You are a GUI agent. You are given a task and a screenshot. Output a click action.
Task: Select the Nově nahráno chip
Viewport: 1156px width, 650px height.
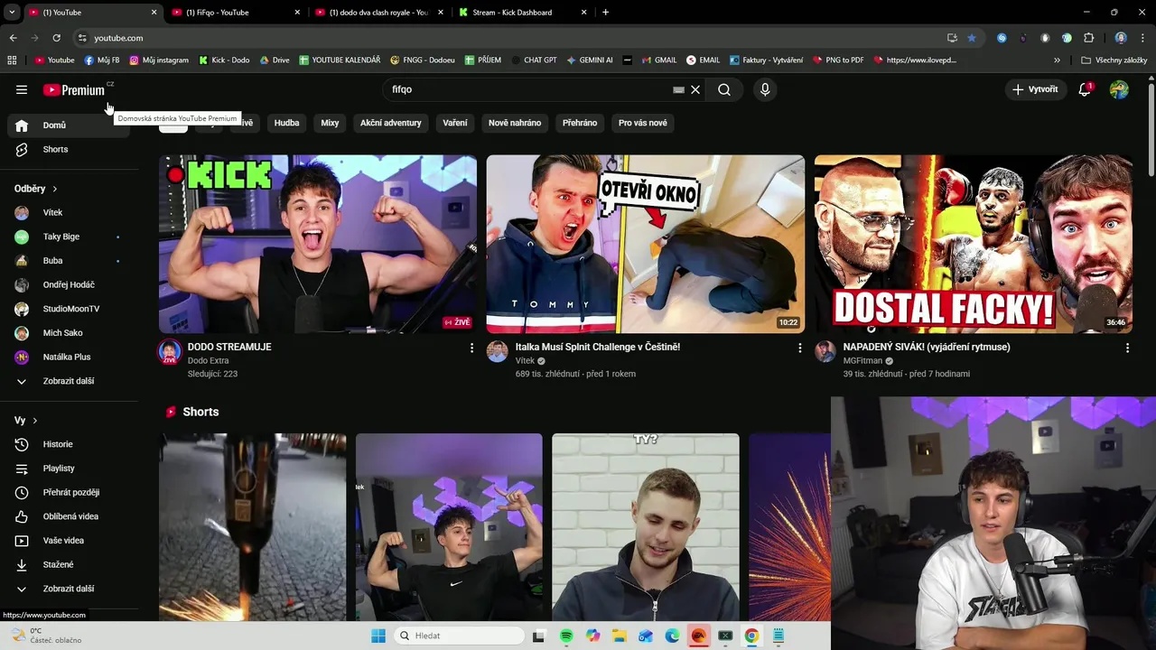pyautogui.click(x=515, y=123)
